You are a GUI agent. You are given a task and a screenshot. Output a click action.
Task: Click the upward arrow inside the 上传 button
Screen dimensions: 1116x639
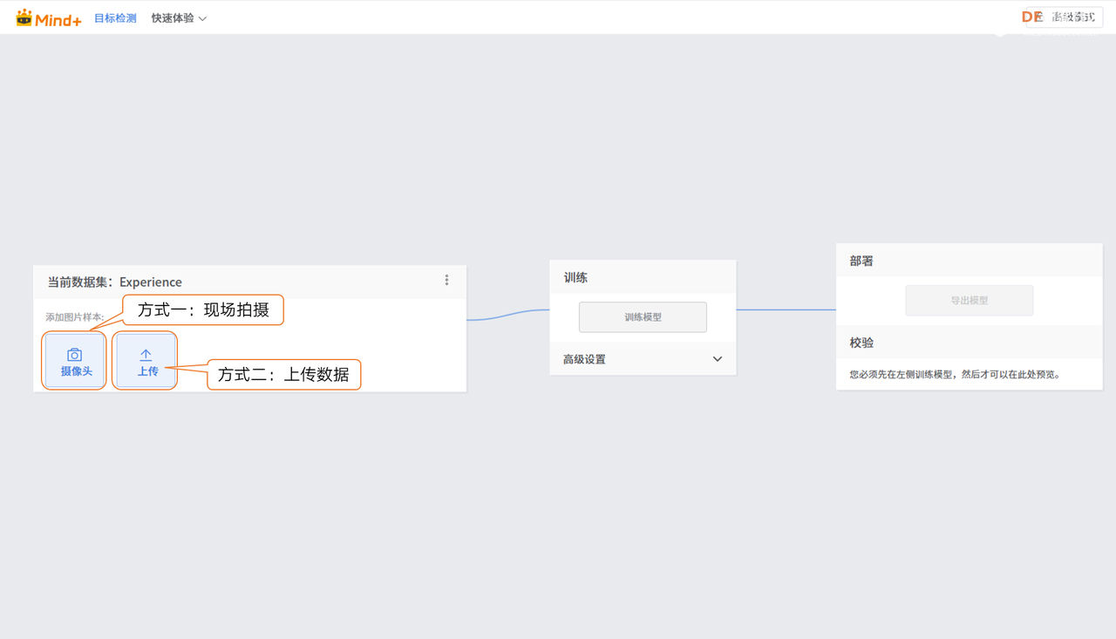[x=145, y=352]
